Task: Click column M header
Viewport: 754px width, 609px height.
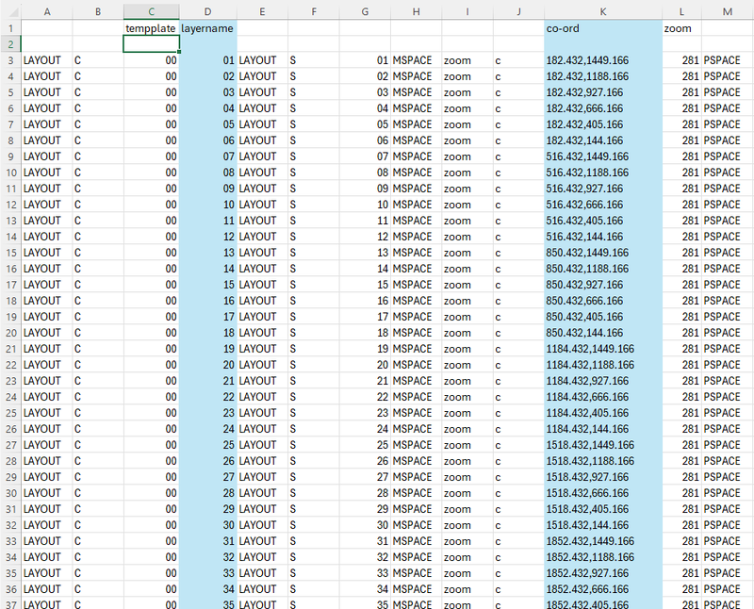Action: [x=728, y=10]
